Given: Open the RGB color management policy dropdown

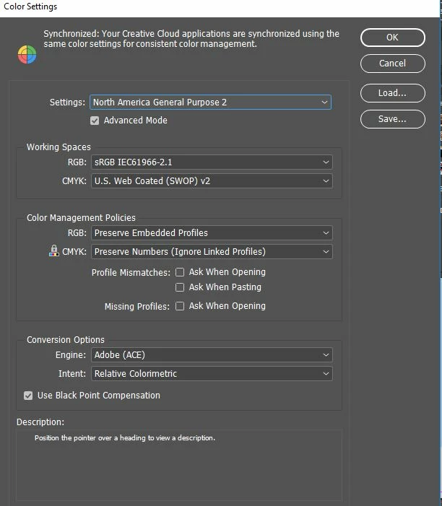Looking at the screenshot, I should 212,233.
